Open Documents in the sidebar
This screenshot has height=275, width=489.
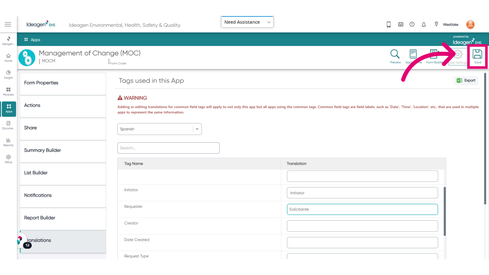pyautogui.click(x=8, y=125)
